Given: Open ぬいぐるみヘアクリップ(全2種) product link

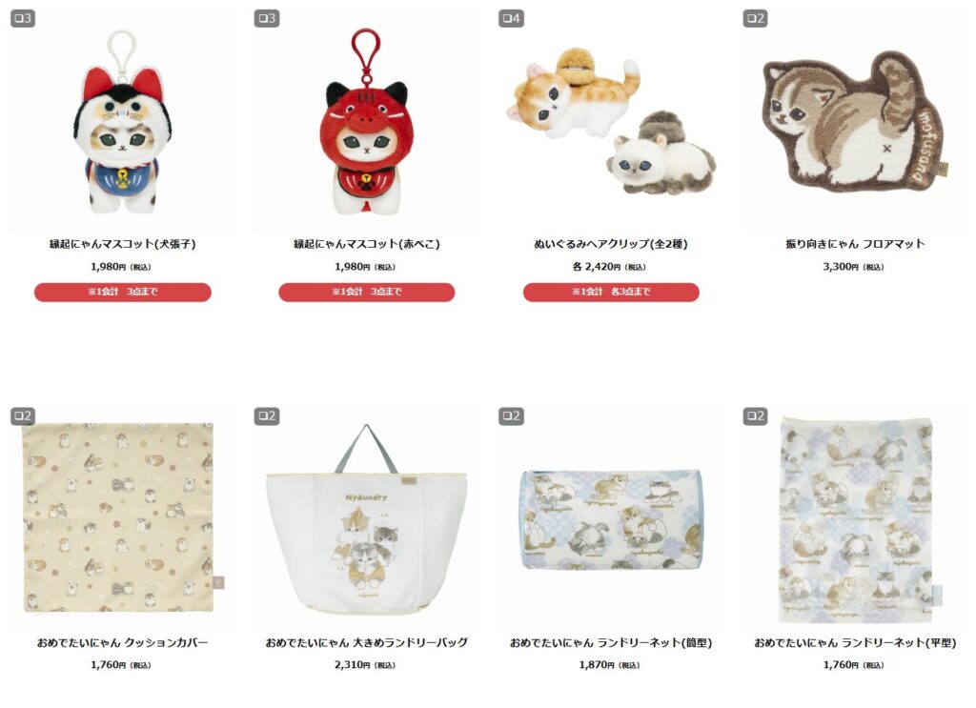Looking at the screenshot, I should (x=611, y=244).
